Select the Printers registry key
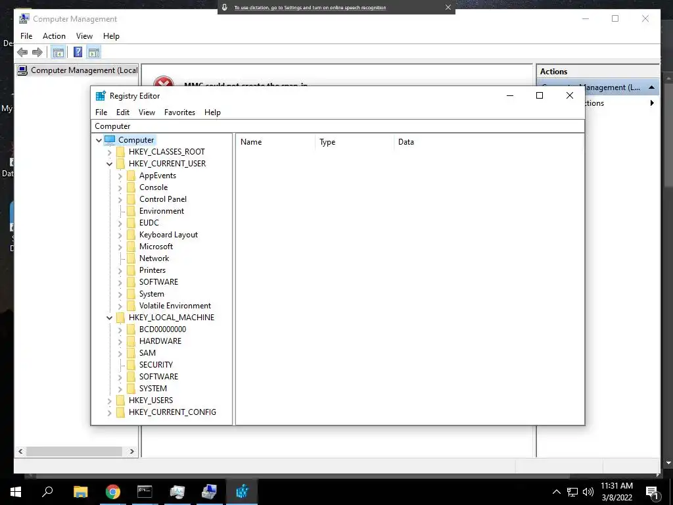Screen dimensions: 673x505 tap(152, 270)
